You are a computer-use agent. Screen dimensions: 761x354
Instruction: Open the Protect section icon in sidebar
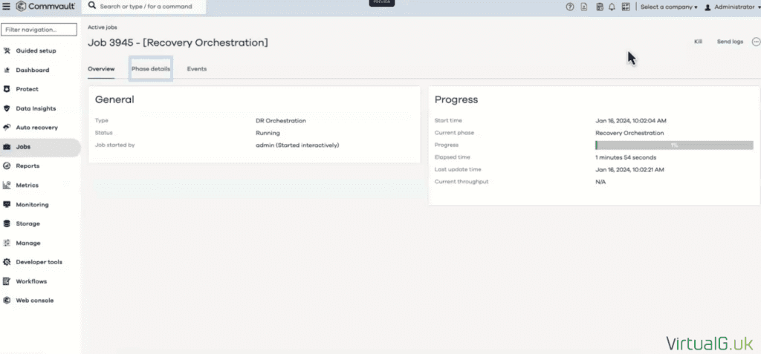point(7,89)
